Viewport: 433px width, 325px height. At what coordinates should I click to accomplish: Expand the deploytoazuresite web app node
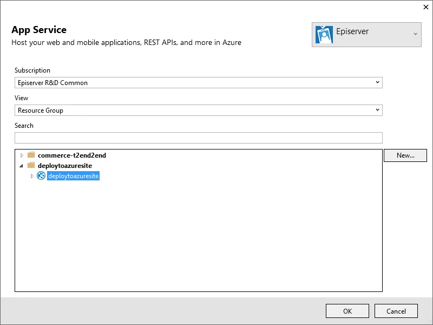pyautogui.click(x=32, y=176)
